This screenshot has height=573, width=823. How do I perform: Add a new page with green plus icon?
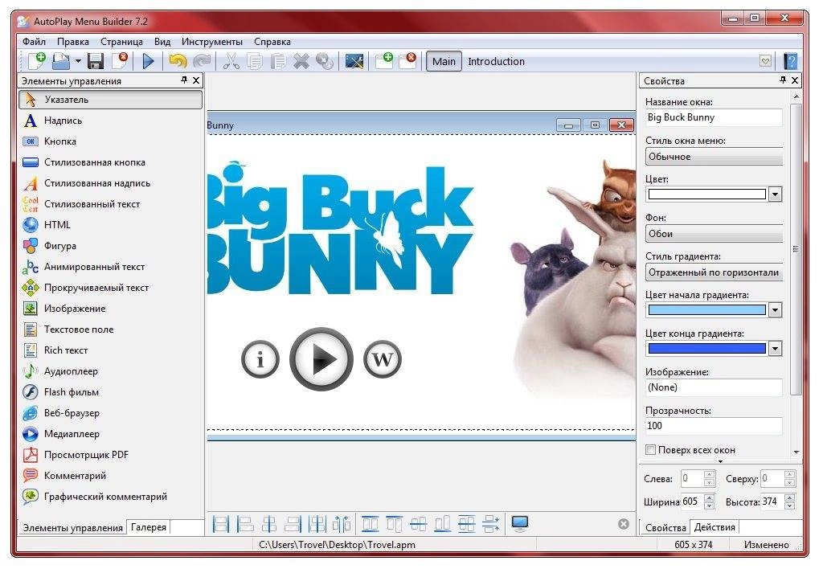(383, 60)
